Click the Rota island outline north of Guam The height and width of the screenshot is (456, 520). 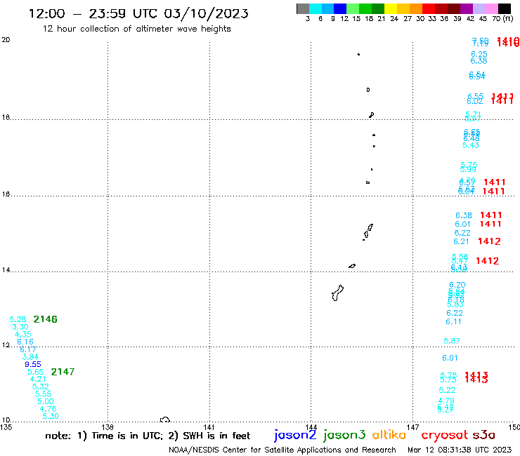coord(352,266)
